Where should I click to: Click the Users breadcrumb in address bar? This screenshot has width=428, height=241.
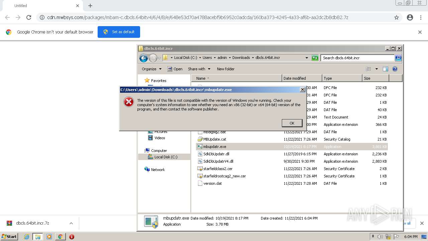pyautogui.click(x=207, y=58)
